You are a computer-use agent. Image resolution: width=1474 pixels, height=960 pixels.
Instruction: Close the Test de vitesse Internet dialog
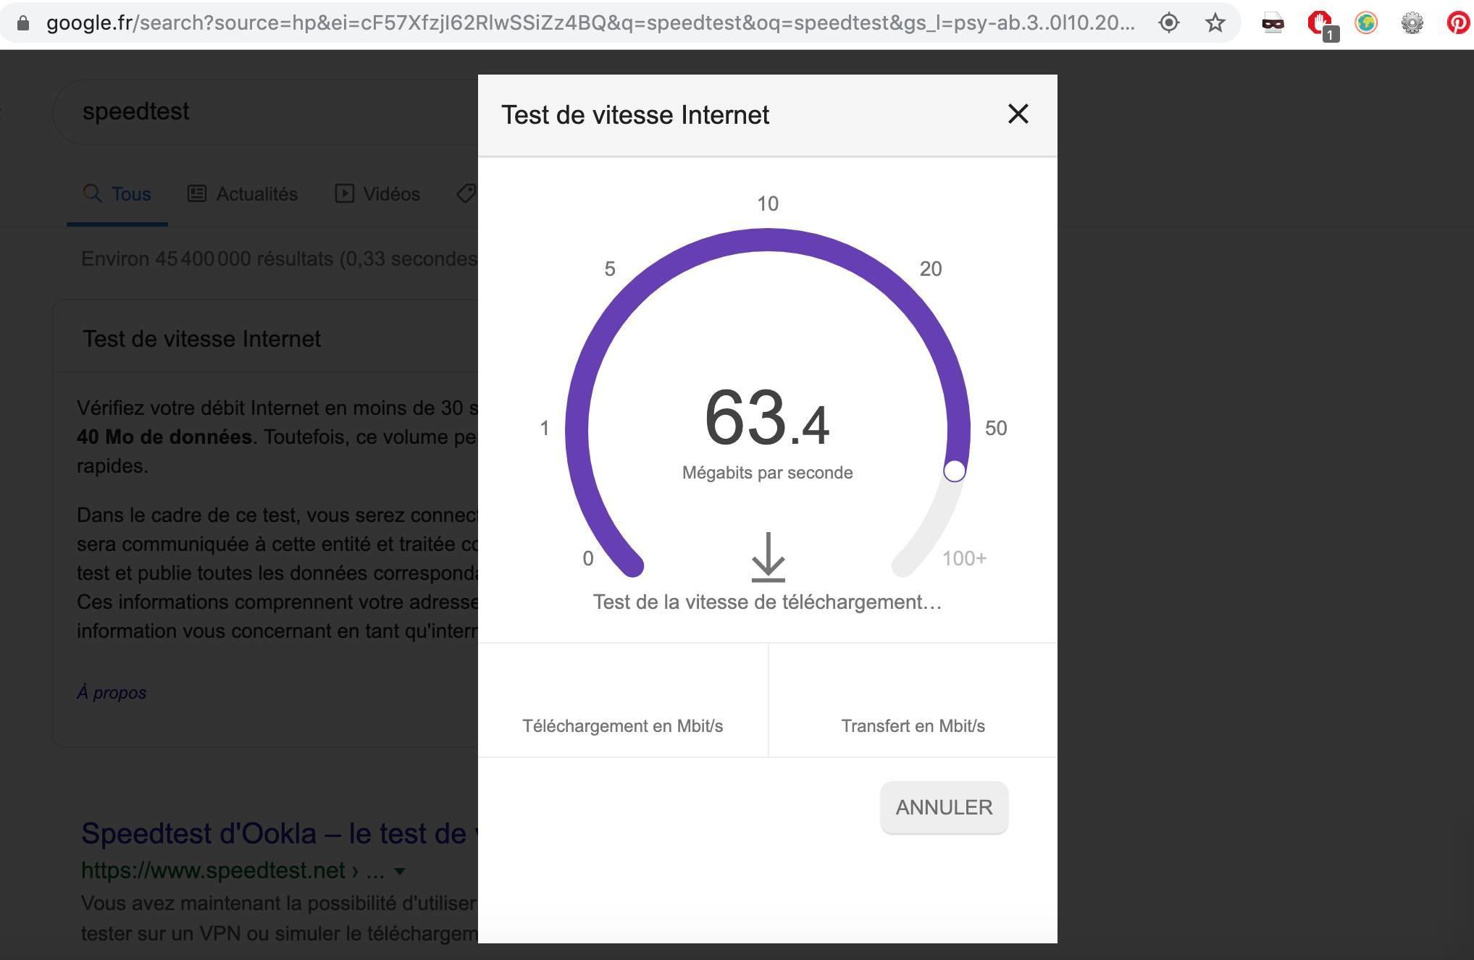[x=1018, y=114]
